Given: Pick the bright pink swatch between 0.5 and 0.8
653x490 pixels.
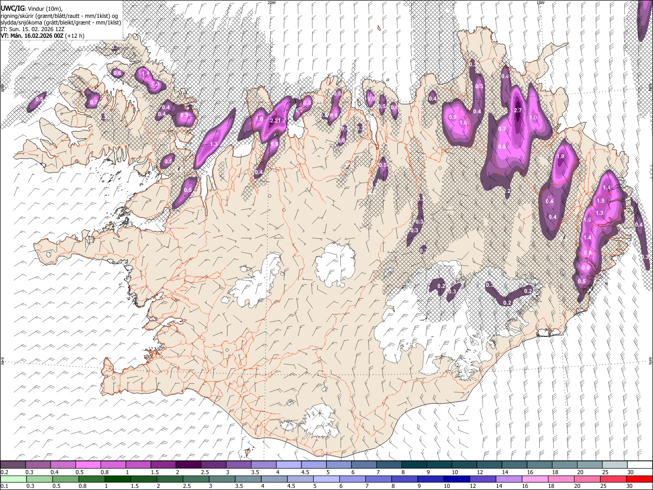Looking at the screenshot, I should coord(88,465).
